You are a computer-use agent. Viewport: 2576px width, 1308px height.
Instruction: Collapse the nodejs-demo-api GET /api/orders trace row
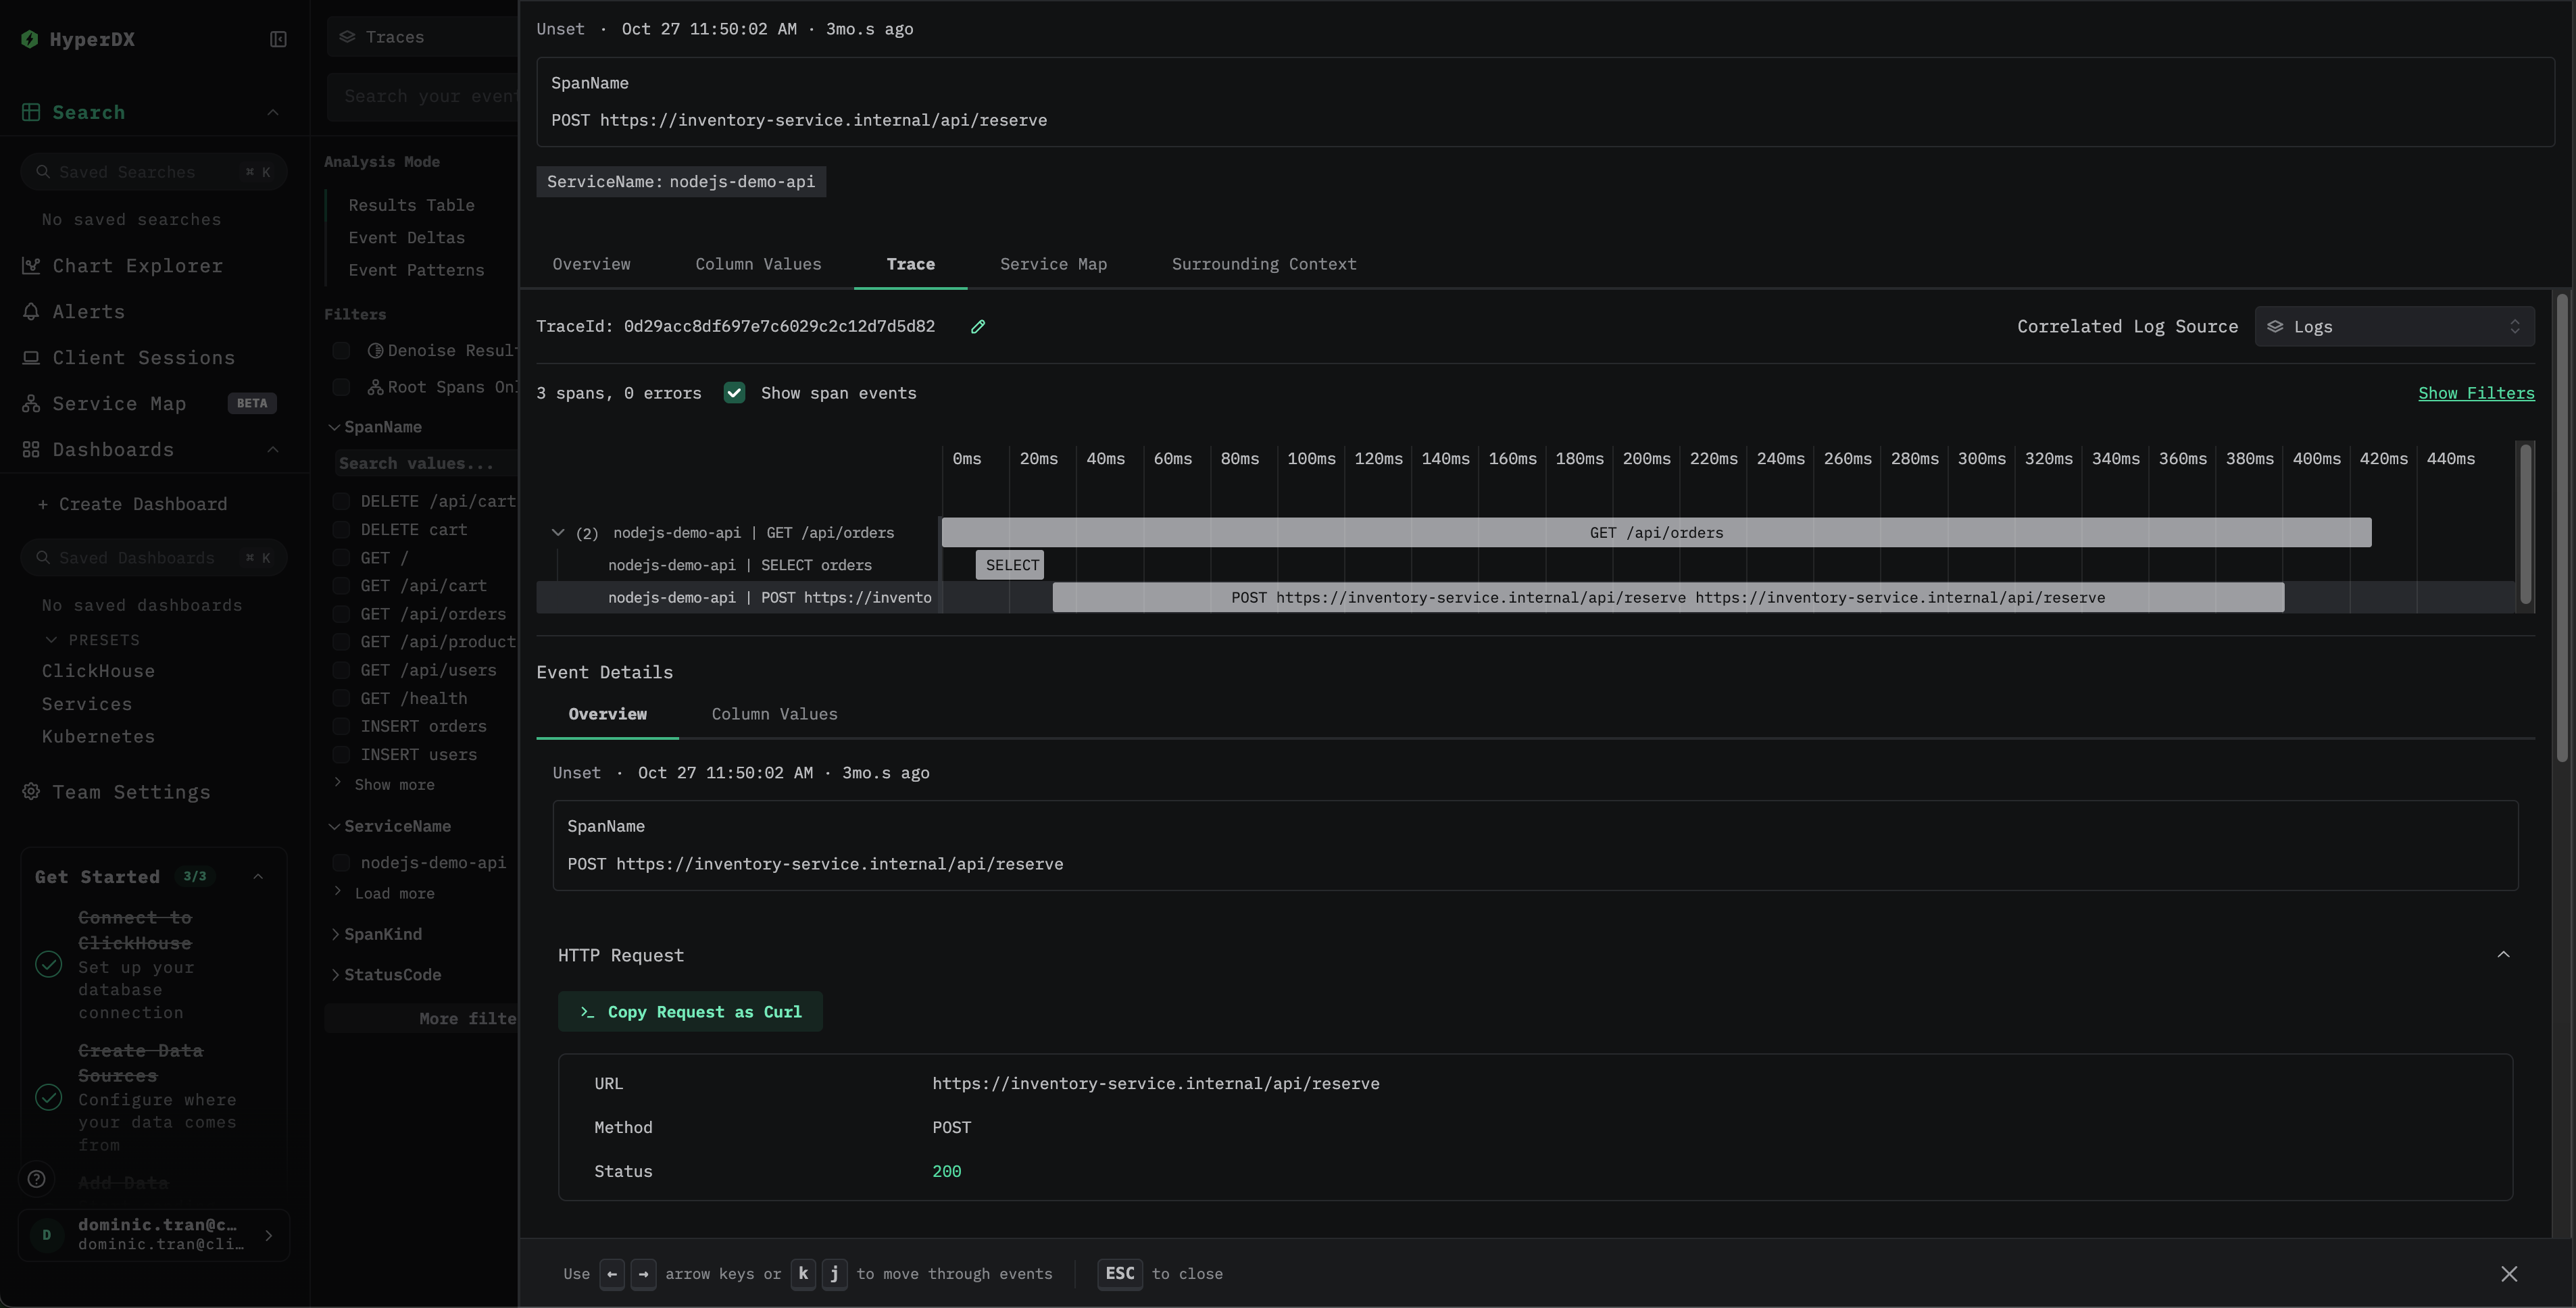(558, 532)
